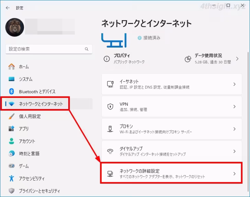Click the アカウント person icon
This screenshot has width=250, height=197.
(x=11, y=141)
